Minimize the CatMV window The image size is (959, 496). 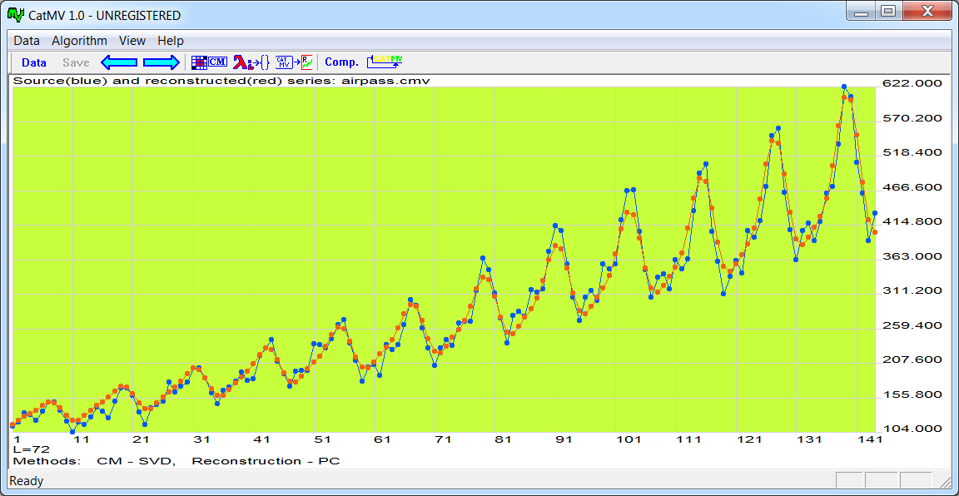tap(862, 12)
